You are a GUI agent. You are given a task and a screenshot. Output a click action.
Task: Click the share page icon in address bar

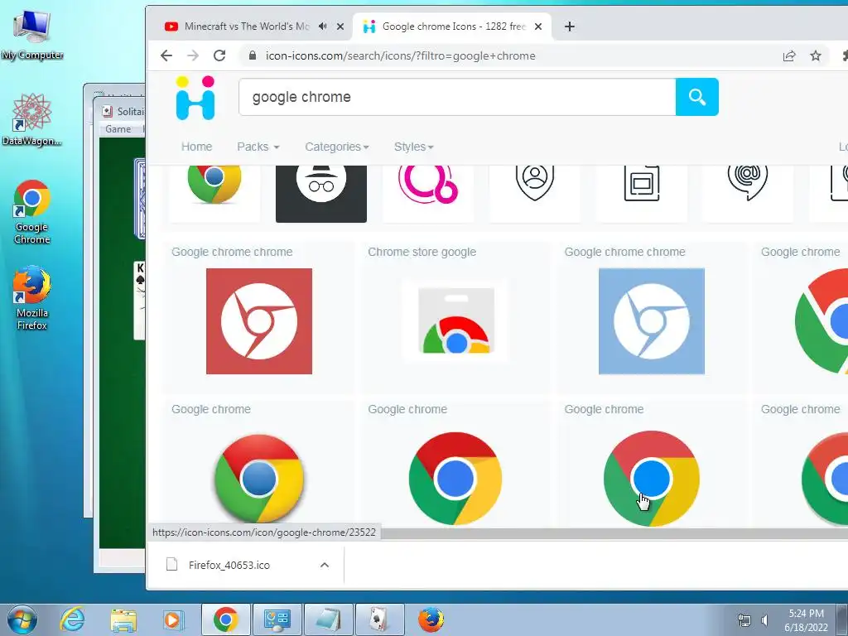[x=789, y=55]
